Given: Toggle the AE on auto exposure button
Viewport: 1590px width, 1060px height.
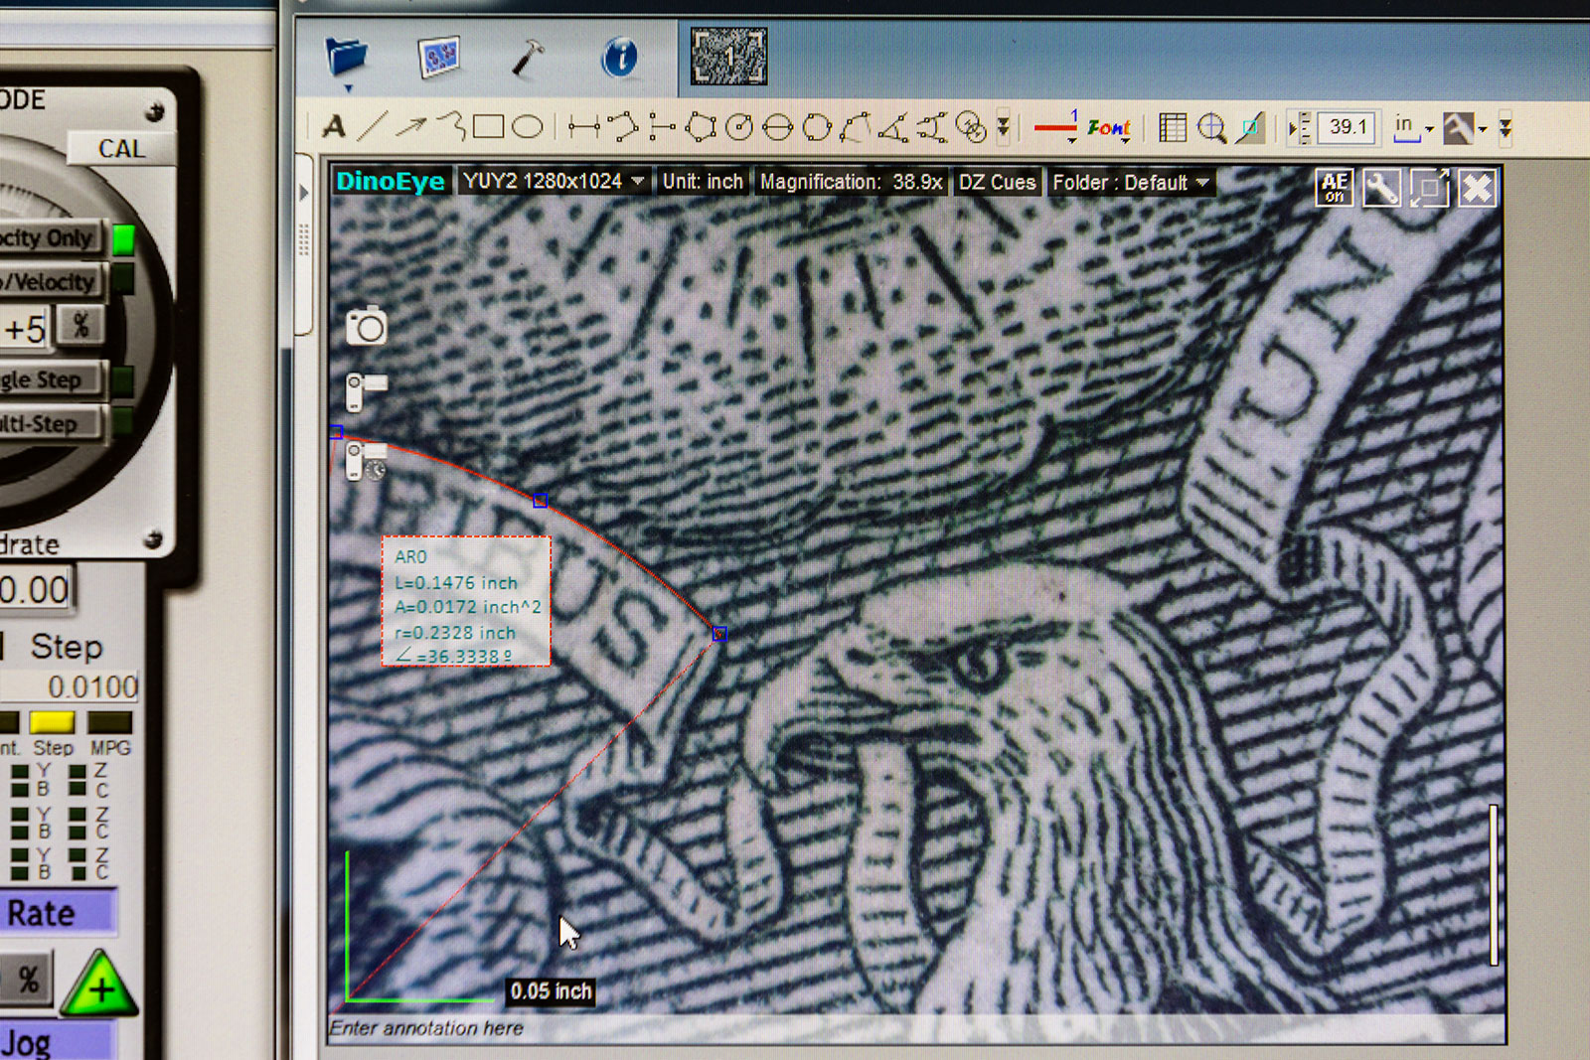Looking at the screenshot, I should pyautogui.click(x=1334, y=187).
